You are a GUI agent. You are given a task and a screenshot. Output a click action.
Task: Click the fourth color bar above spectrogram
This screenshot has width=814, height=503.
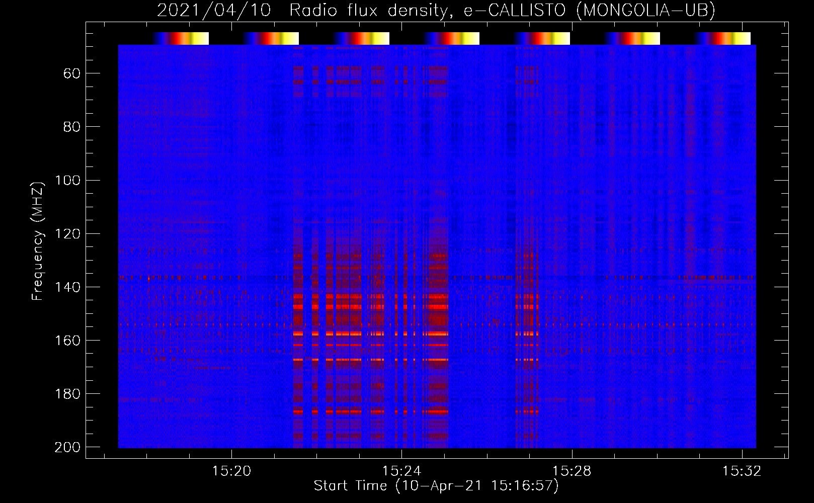452,38
